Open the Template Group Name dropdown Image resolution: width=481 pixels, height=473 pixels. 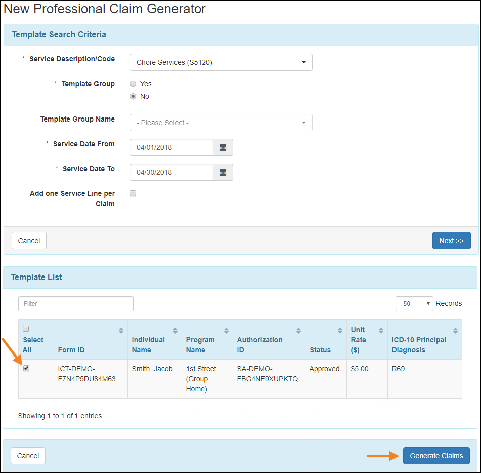coord(221,123)
